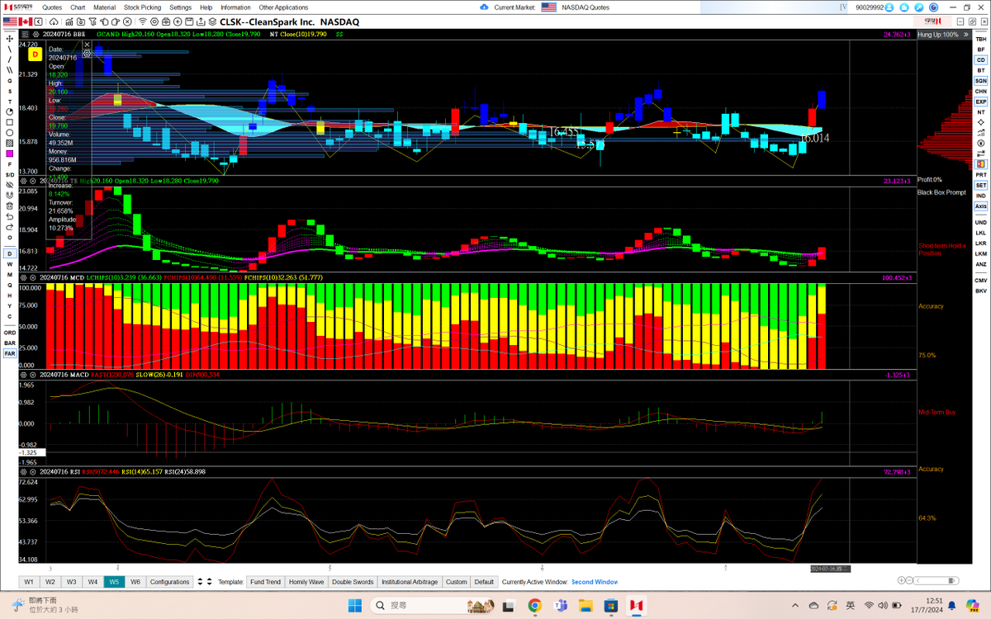Screen dimensions: 991x619
Task: Toggle the SET button in right sidebar
Action: pos(980,185)
